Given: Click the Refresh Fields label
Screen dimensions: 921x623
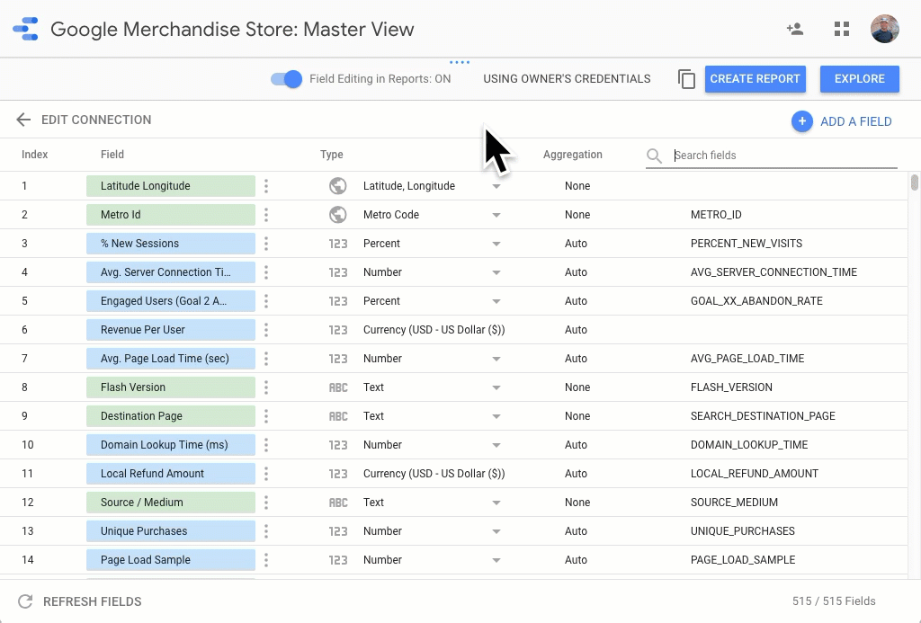Looking at the screenshot, I should [x=93, y=601].
